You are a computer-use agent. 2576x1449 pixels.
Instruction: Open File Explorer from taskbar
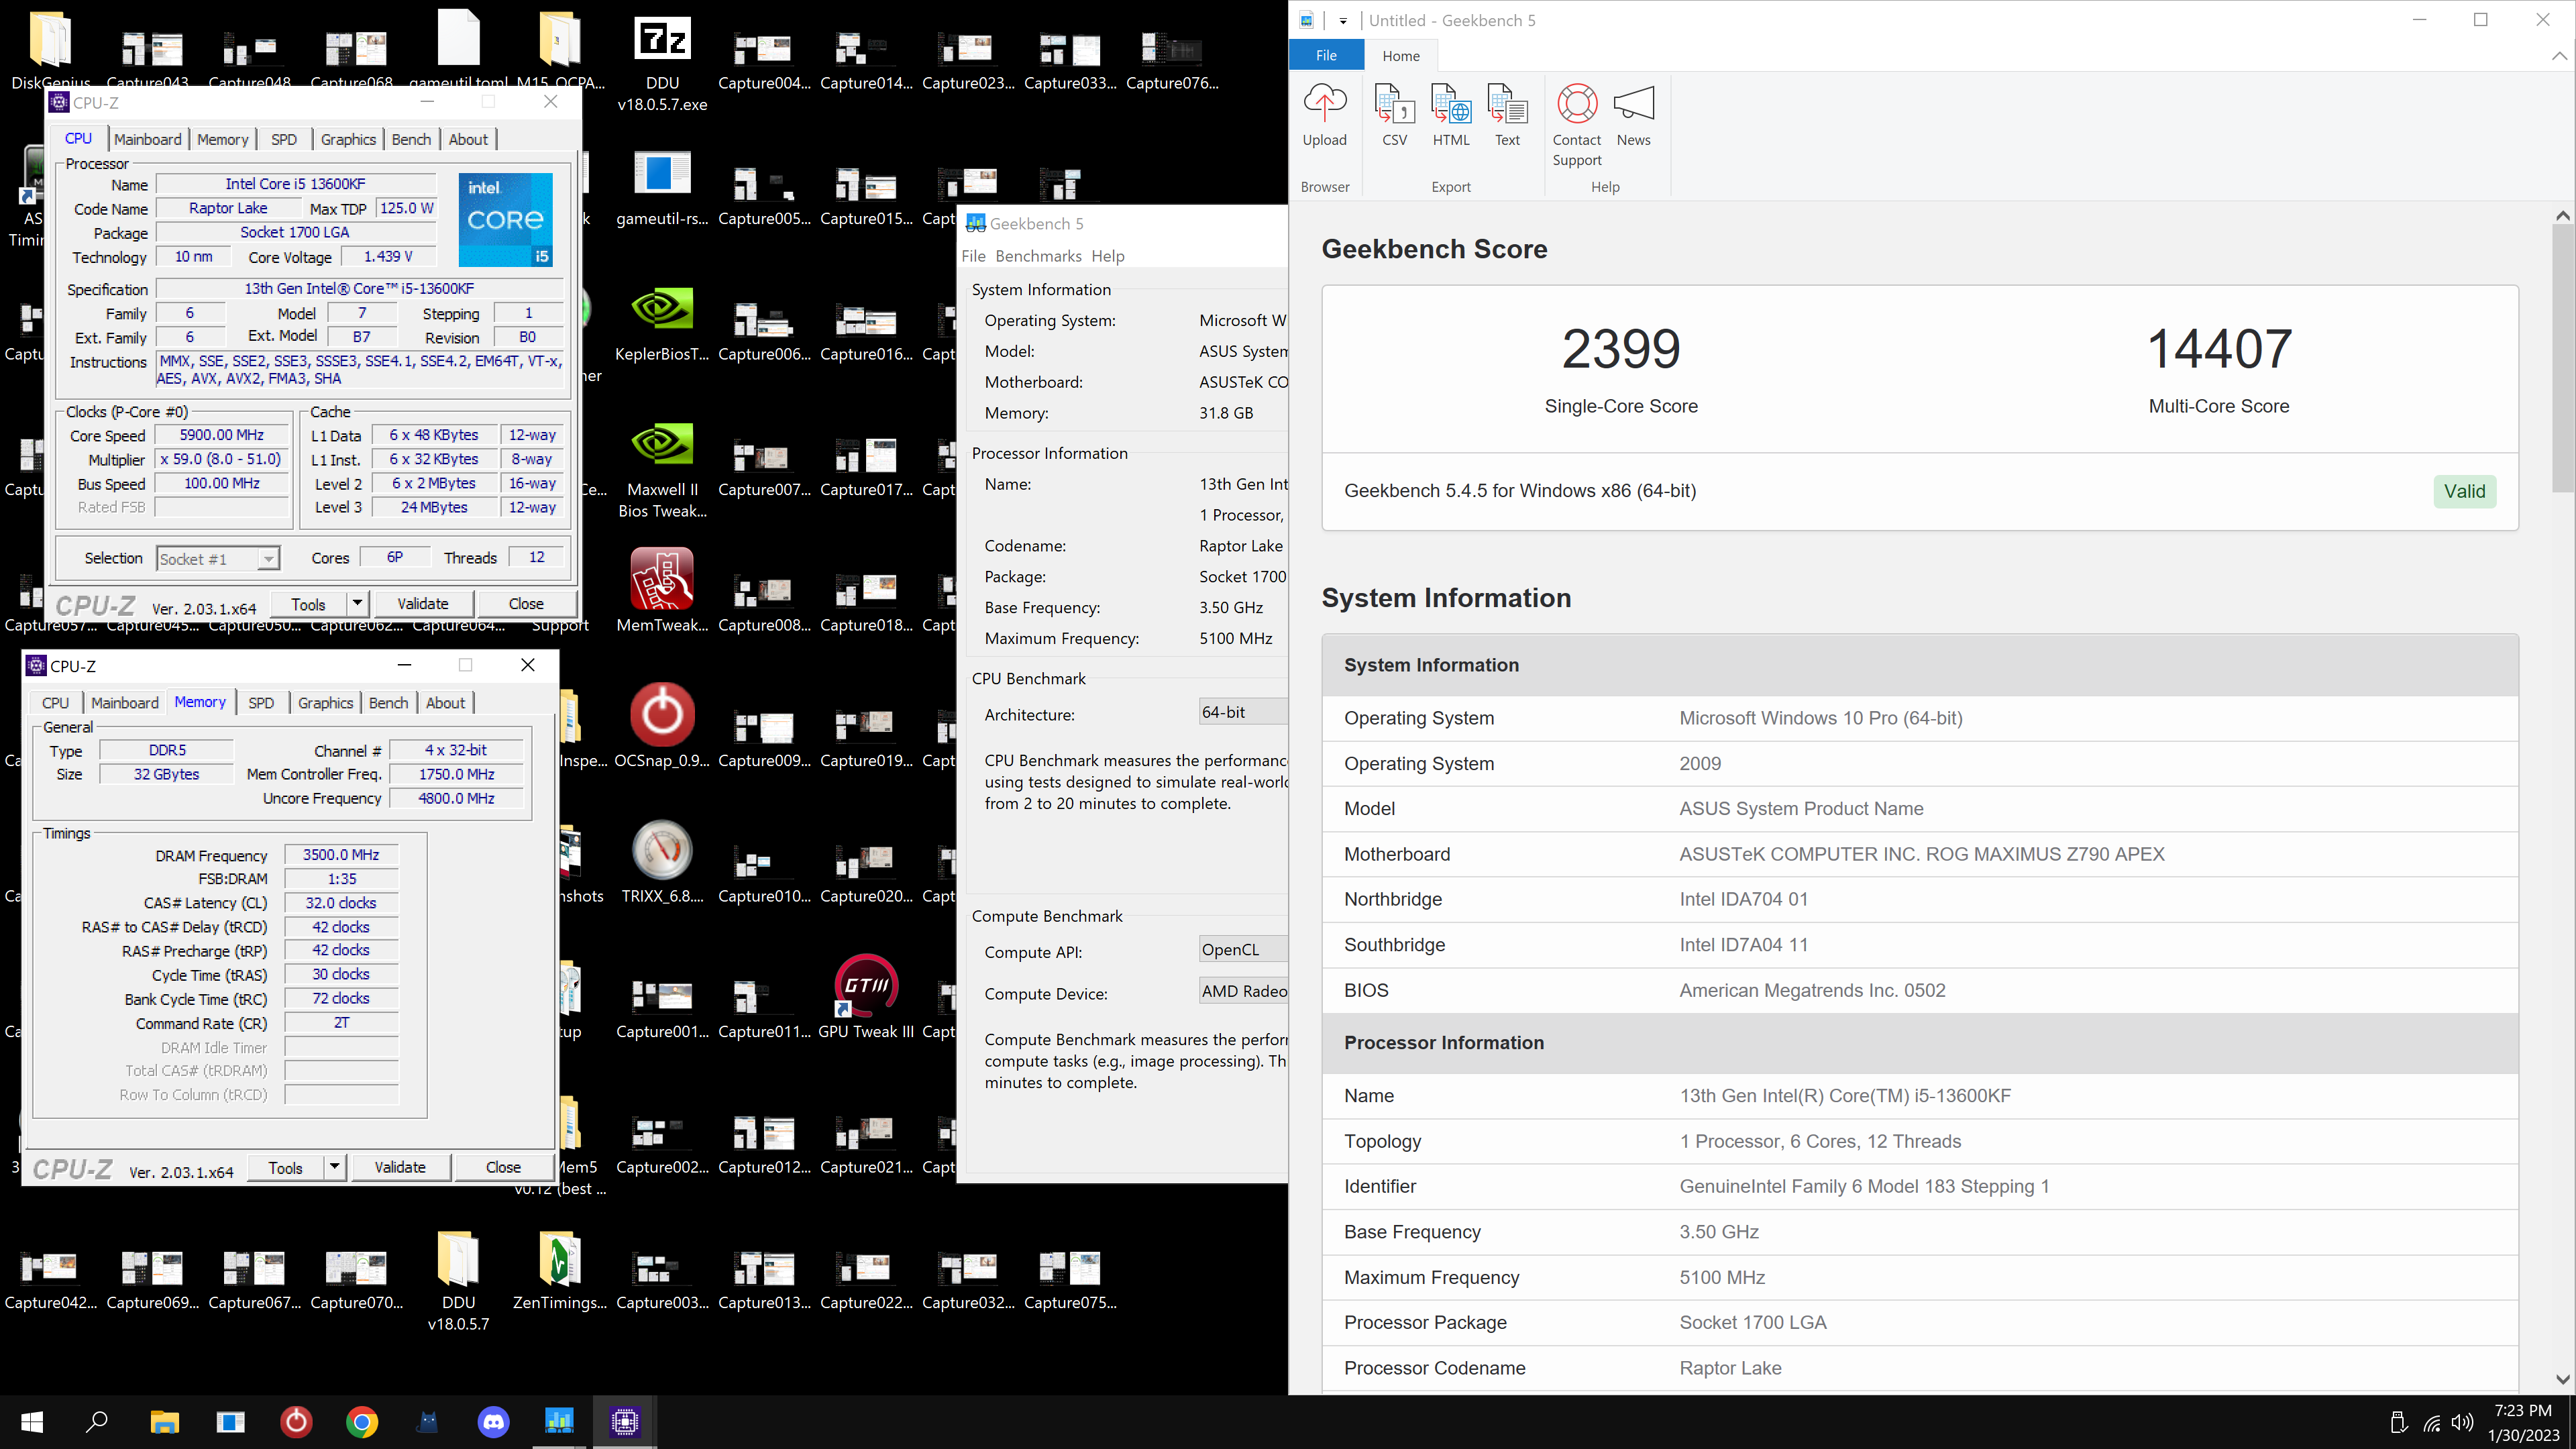164,1421
